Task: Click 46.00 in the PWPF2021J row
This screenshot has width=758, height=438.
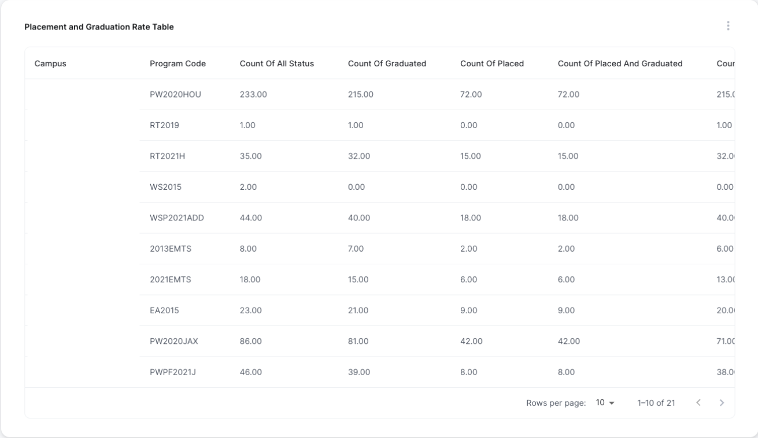Action: pyautogui.click(x=251, y=372)
